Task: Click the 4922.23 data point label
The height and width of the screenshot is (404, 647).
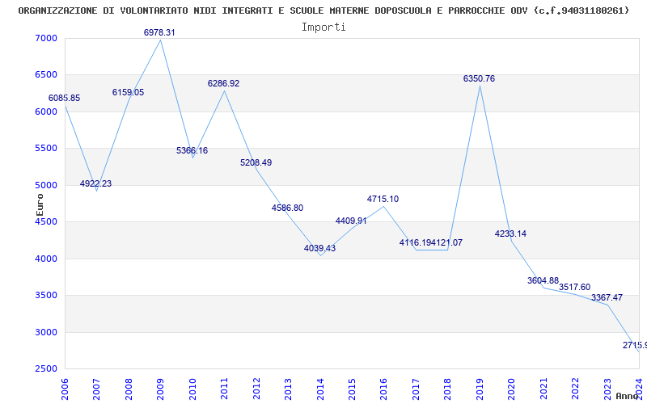Action: coord(95,184)
